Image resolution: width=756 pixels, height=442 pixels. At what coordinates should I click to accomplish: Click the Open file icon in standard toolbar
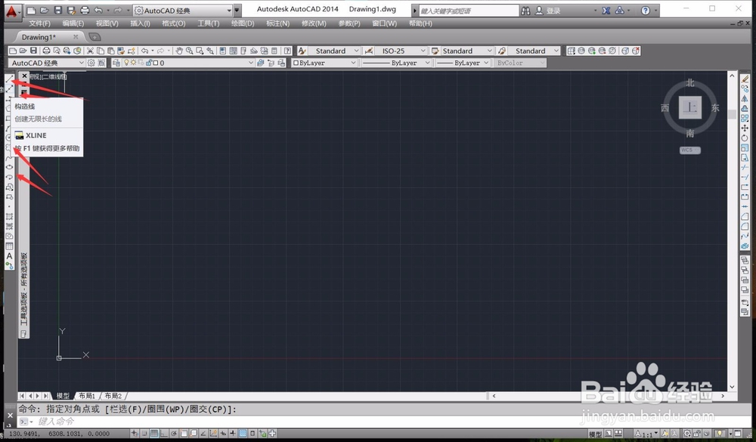(x=23, y=51)
